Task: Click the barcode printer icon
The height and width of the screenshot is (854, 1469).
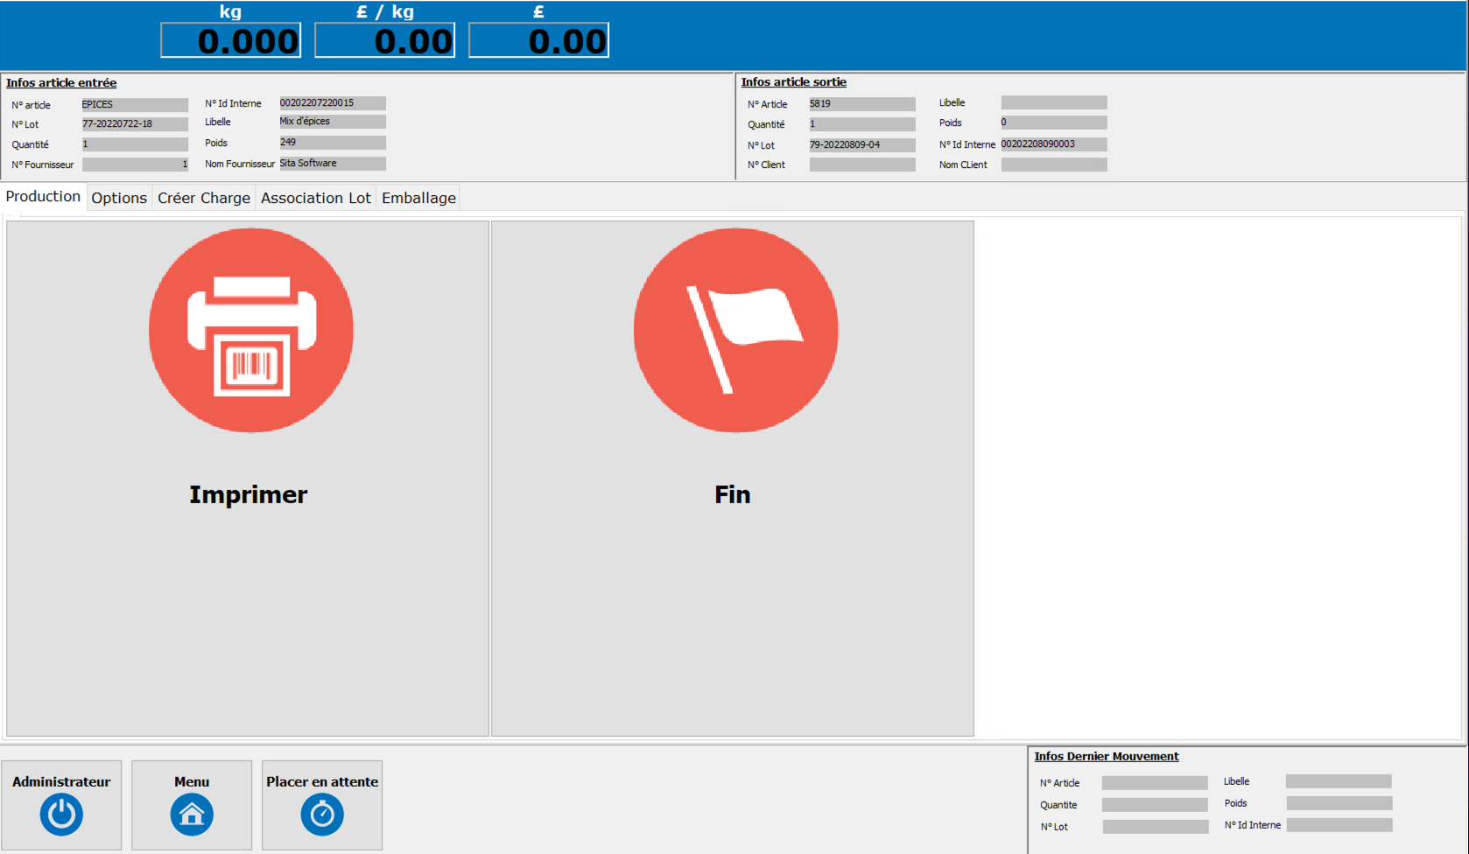Action: (x=251, y=331)
